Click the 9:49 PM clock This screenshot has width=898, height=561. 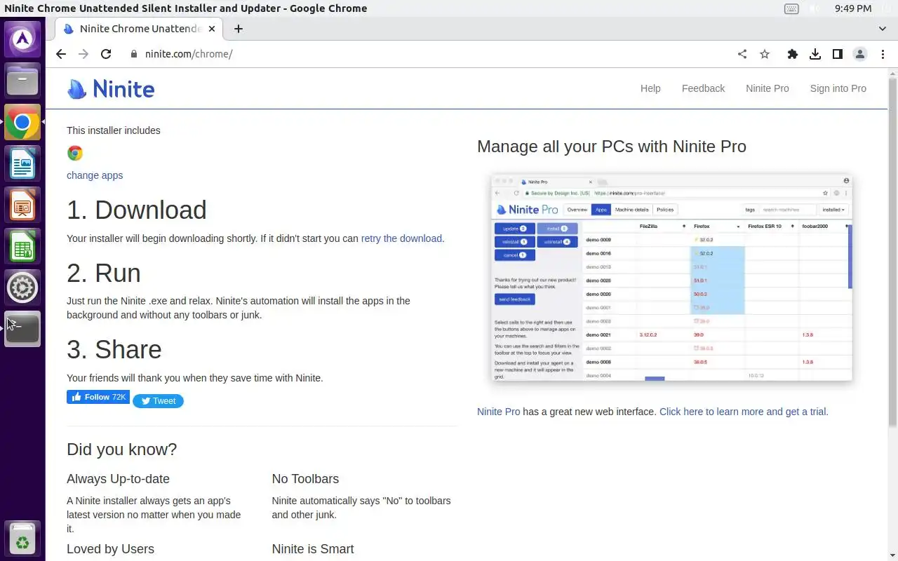click(853, 8)
